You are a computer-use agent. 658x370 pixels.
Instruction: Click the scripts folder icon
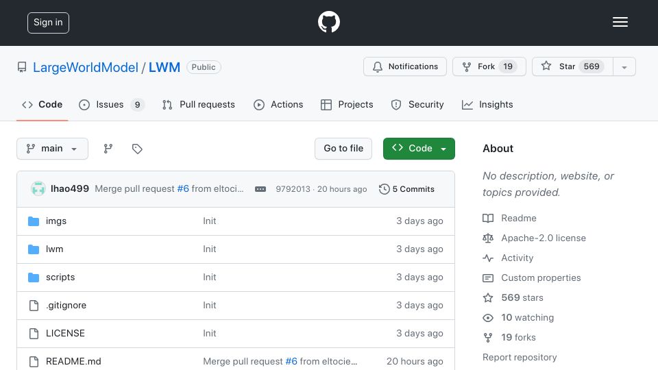click(34, 277)
